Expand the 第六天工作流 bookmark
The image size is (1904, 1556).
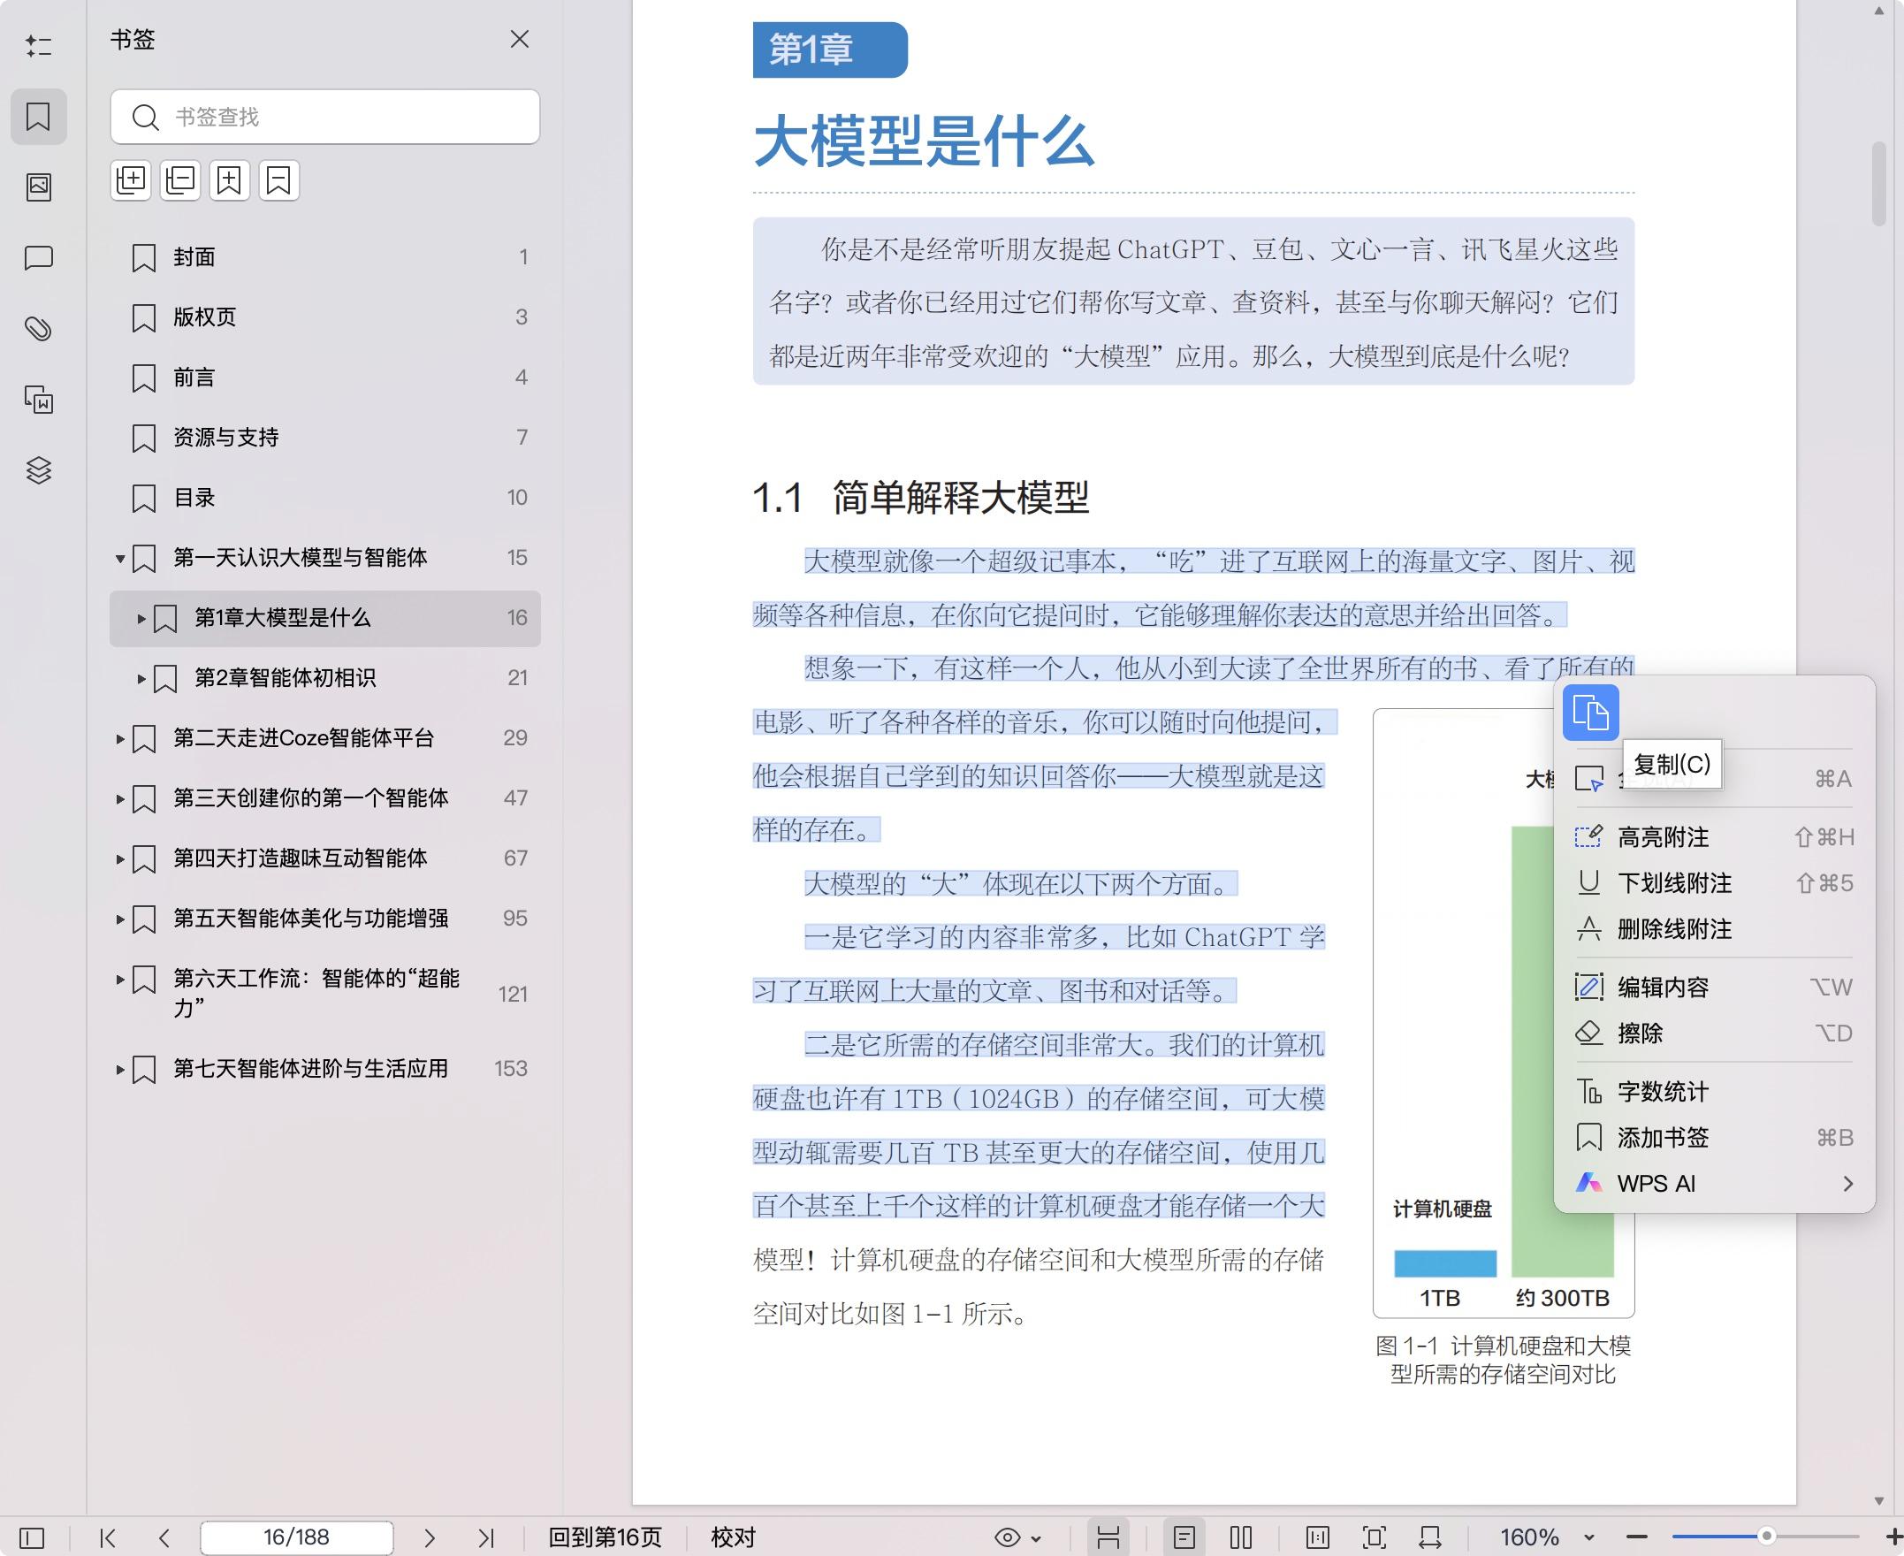119,979
